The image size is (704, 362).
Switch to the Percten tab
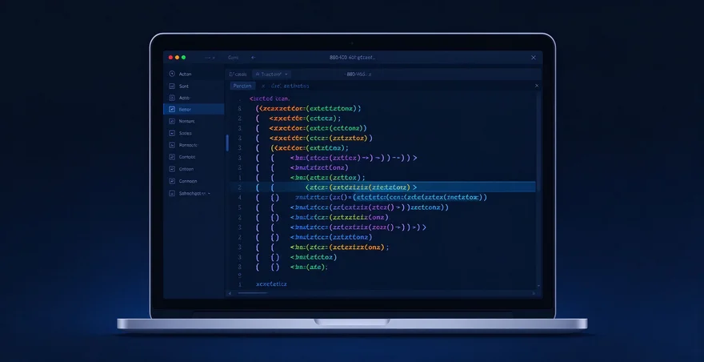242,86
